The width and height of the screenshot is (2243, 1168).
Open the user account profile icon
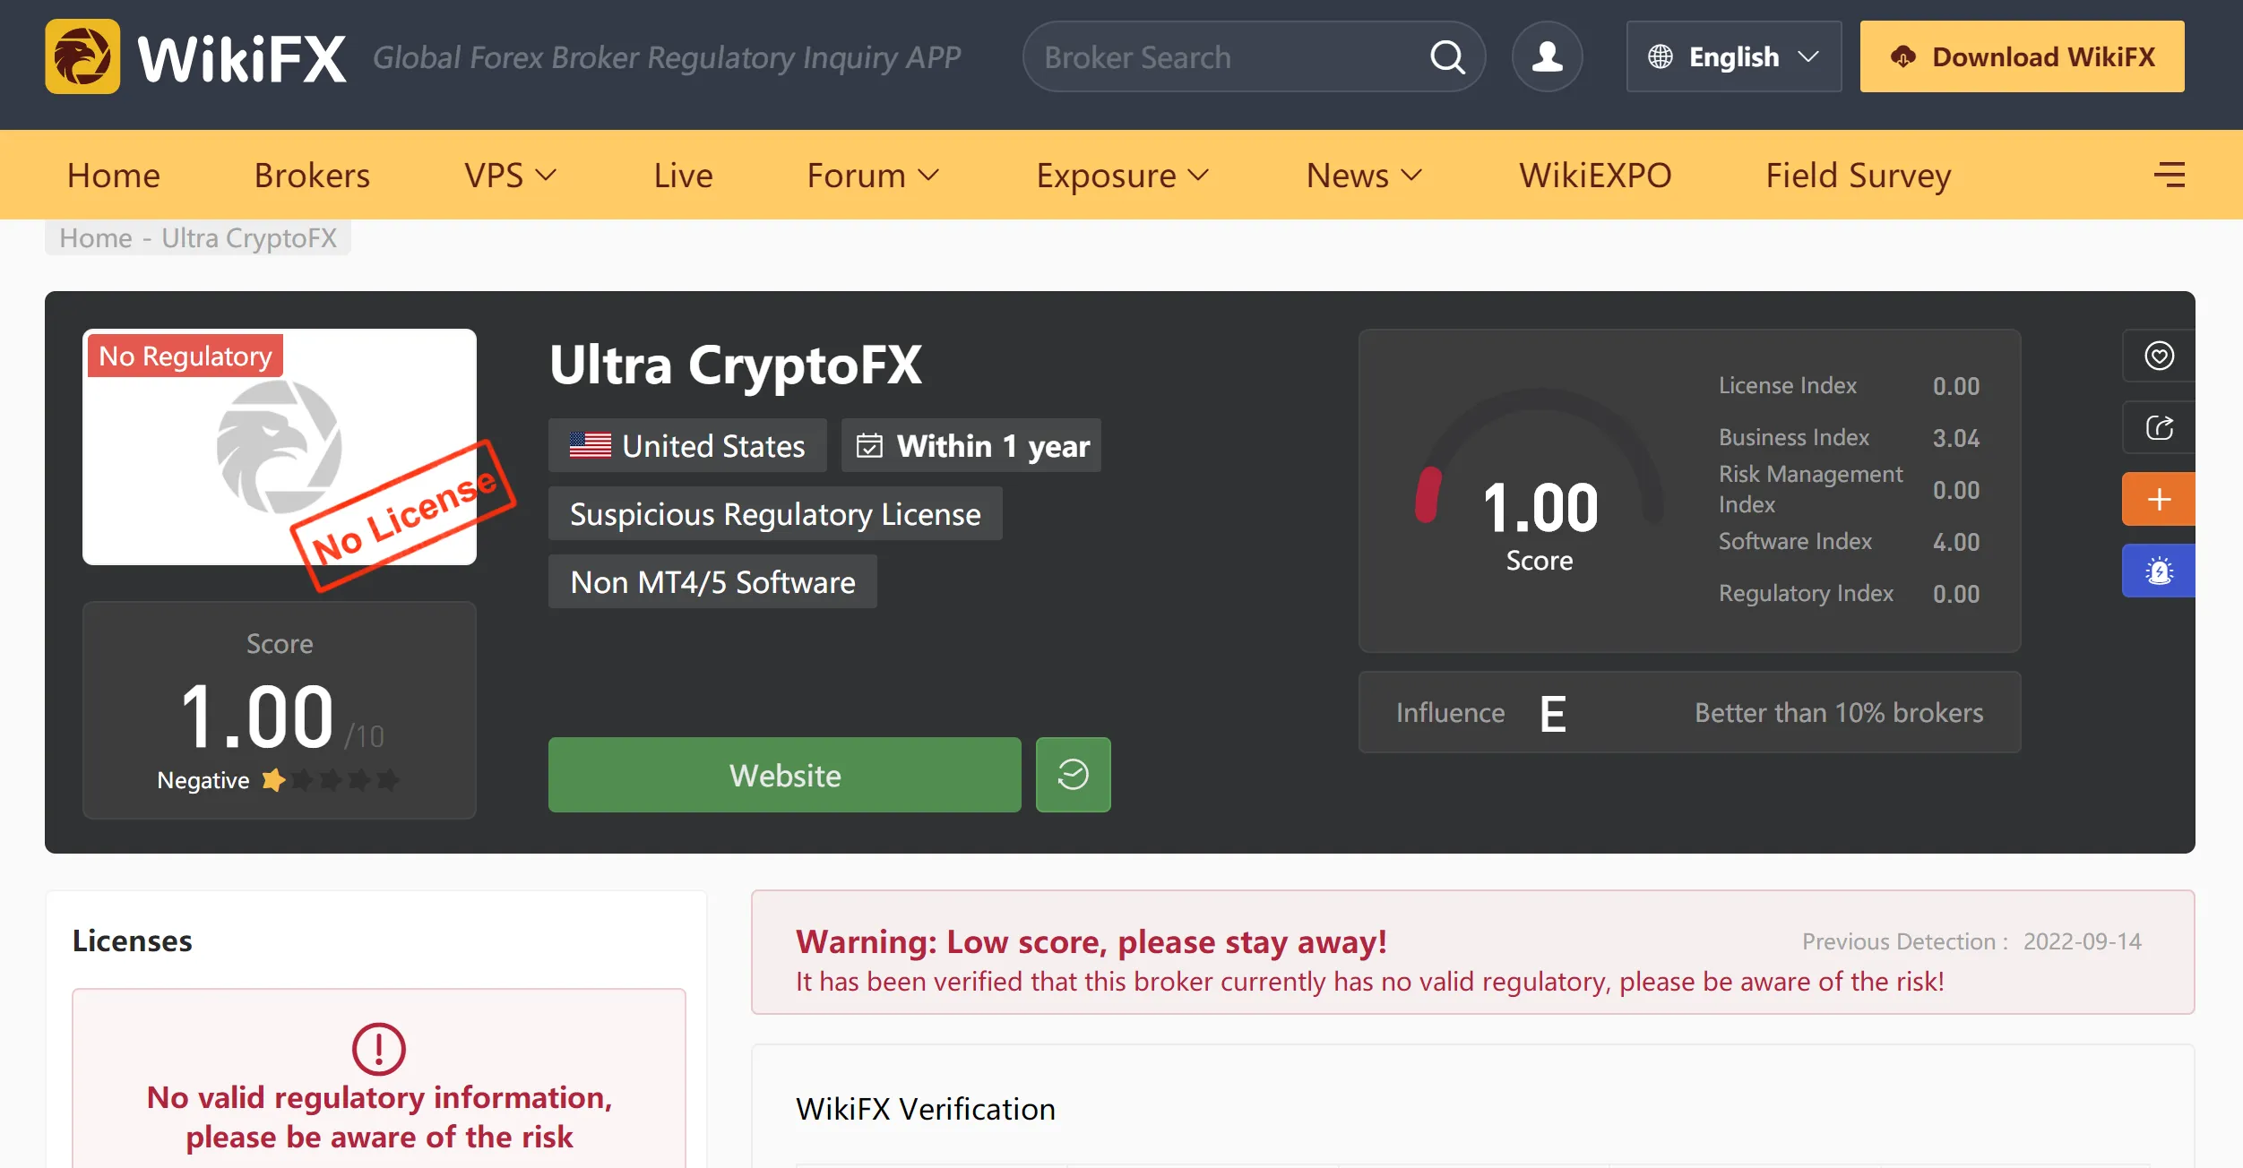coord(1547,56)
